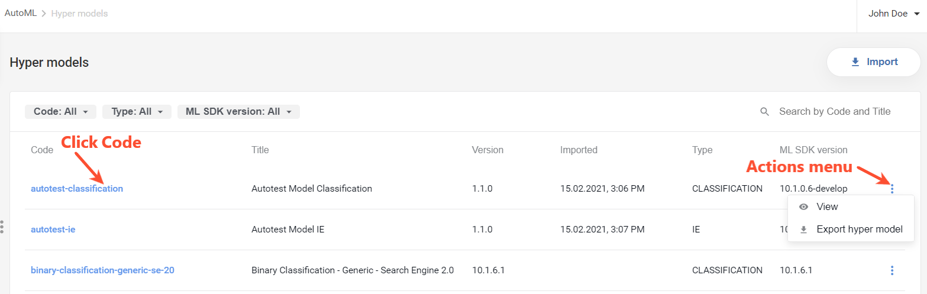Click the vertical drag handle on left edge

coord(2,227)
